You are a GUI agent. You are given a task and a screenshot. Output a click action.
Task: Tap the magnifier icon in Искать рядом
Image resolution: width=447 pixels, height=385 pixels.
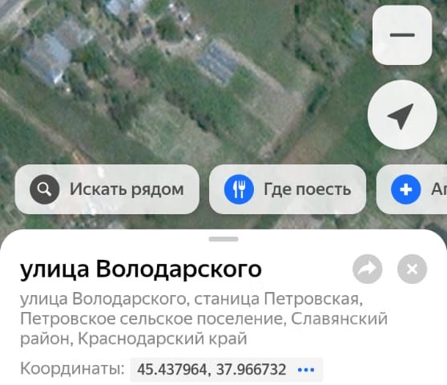click(x=45, y=189)
